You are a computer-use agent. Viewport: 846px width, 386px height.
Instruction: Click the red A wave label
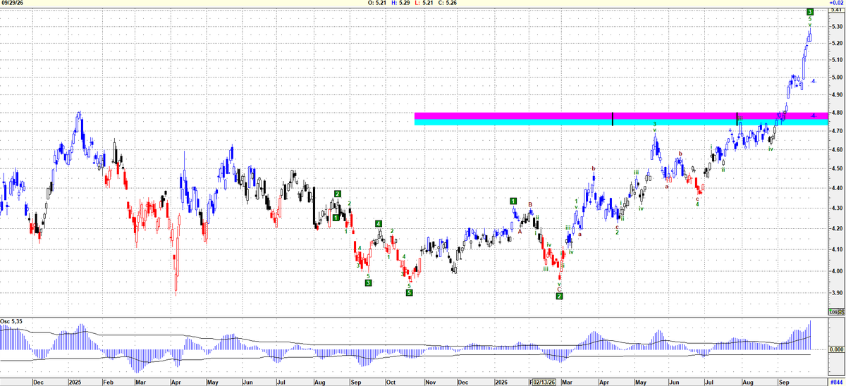520,230
